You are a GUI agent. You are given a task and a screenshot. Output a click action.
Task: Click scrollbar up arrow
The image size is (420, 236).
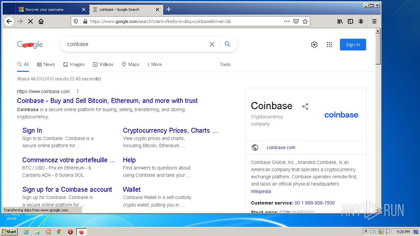(x=378, y=31)
